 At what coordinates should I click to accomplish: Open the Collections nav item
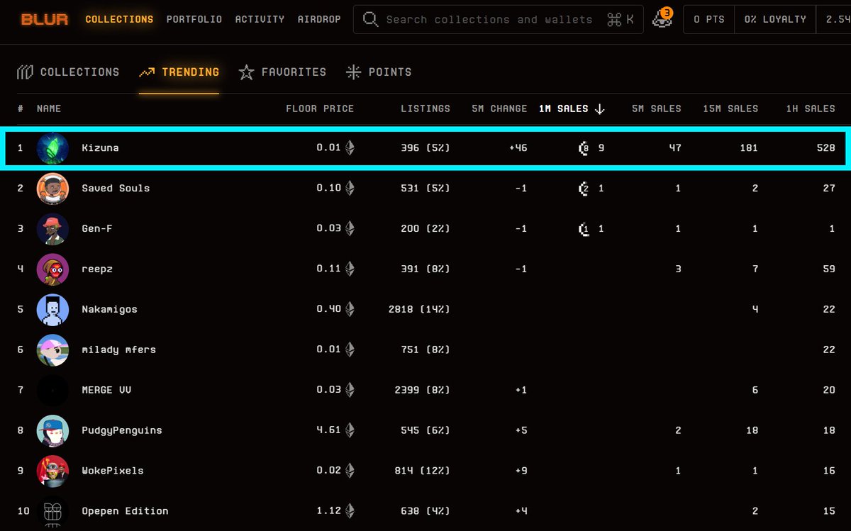pyautogui.click(x=119, y=19)
